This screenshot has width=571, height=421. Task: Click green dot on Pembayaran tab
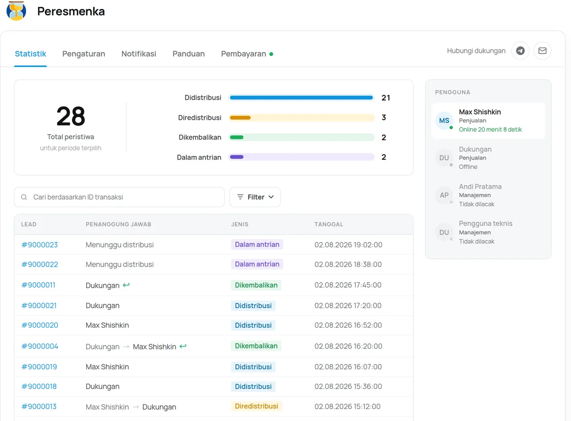[x=271, y=54]
